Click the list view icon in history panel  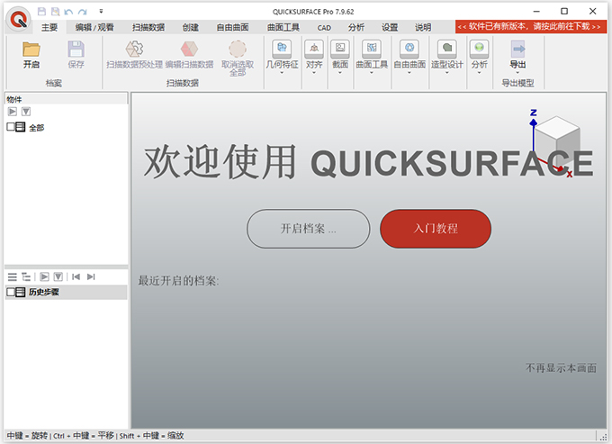pyautogui.click(x=12, y=276)
